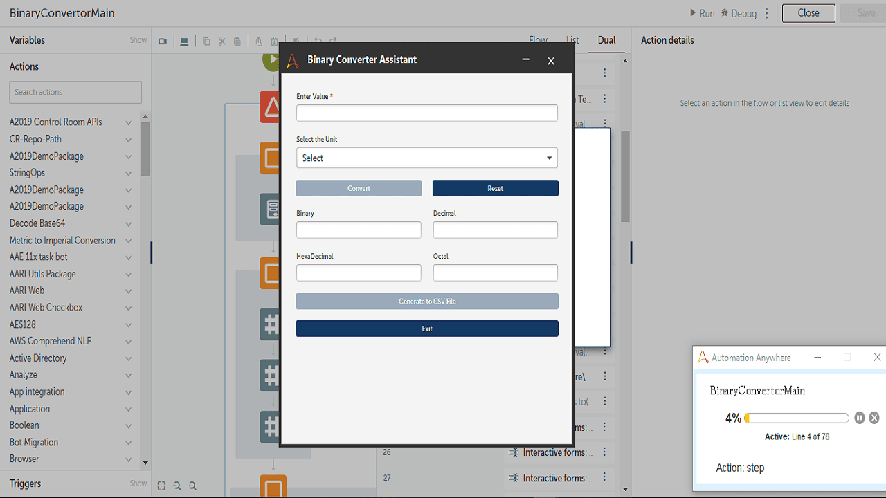The height and width of the screenshot is (498, 886).
Task: Expand the Decode Base64 package
Action: [x=128, y=224]
